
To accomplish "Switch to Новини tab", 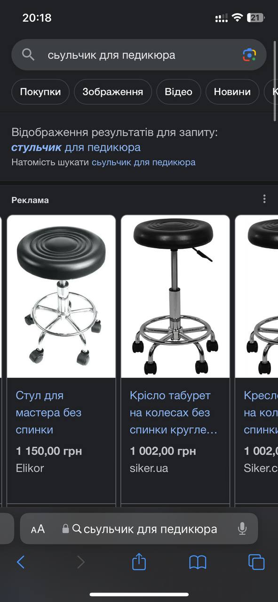I will (x=232, y=92).
